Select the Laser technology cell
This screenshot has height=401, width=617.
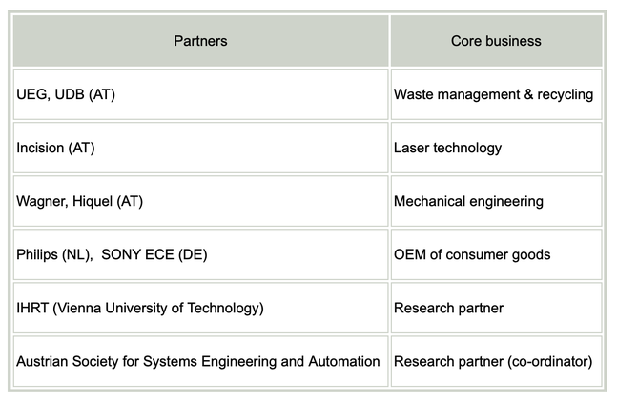[496, 148]
